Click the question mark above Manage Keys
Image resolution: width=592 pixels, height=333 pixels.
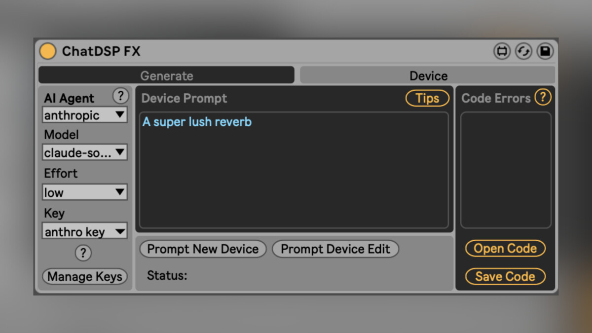(83, 253)
